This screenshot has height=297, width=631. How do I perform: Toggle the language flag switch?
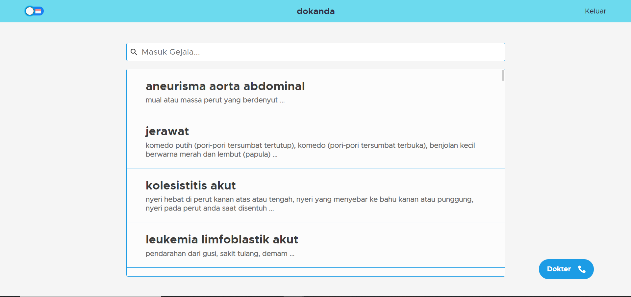tap(34, 11)
